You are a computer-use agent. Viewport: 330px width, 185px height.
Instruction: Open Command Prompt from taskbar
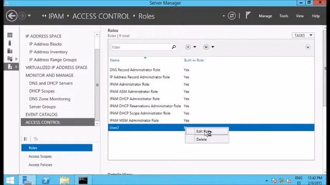pyautogui.click(x=83, y=180)
